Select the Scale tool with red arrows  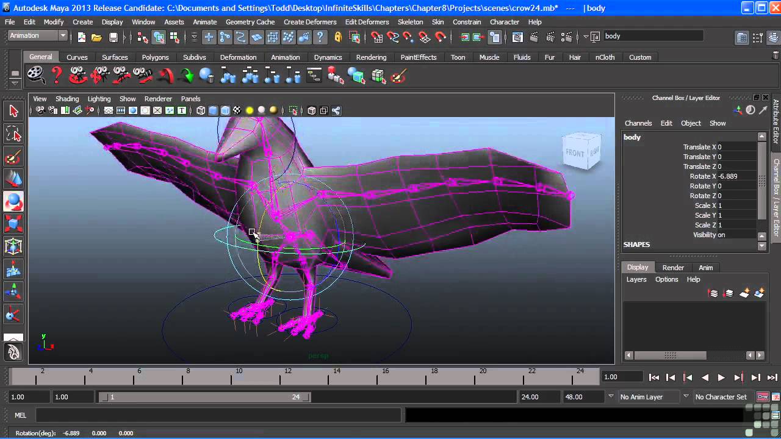click(13, 224)
